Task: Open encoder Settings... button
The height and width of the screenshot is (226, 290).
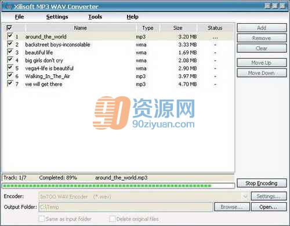Action: pos(269,196)
